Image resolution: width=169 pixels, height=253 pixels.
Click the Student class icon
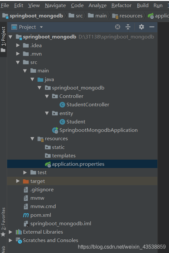(62, 122)
